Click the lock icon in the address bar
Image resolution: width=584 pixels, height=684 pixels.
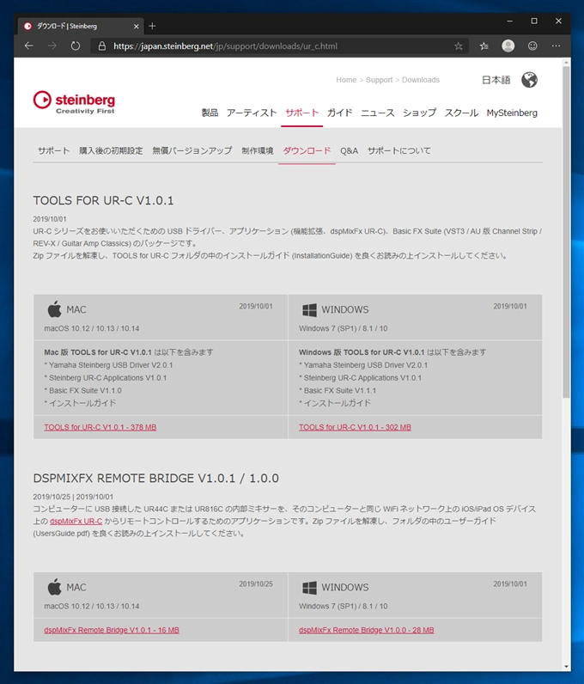(102, 46)
